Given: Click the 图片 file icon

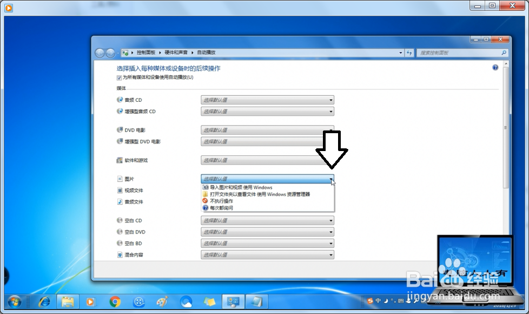Looking at the screenshot, I should click(120, 179).
